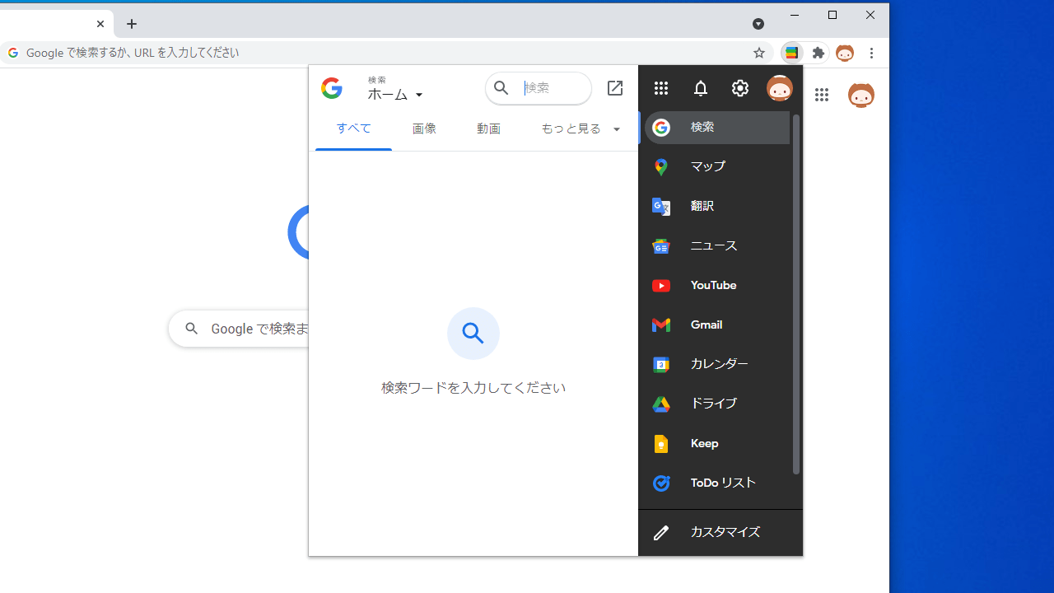Viewport: 1054px width, 593px height.
Task: Click the address bar Google icon
Action: coord(13,53)
